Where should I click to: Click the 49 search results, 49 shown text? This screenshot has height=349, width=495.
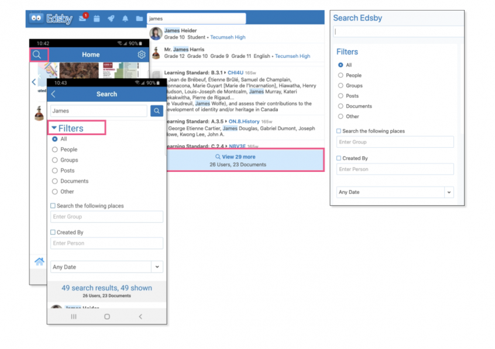(x=106, y=288)
